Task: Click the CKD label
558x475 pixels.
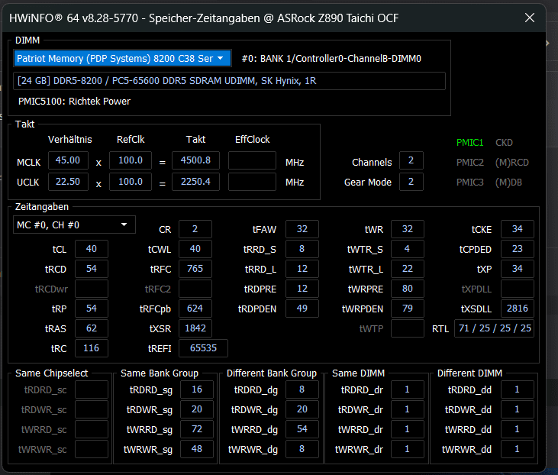Action: click(504, 143)
